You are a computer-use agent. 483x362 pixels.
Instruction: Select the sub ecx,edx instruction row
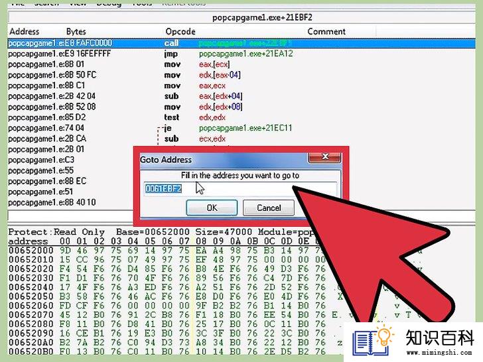point(241,139)
